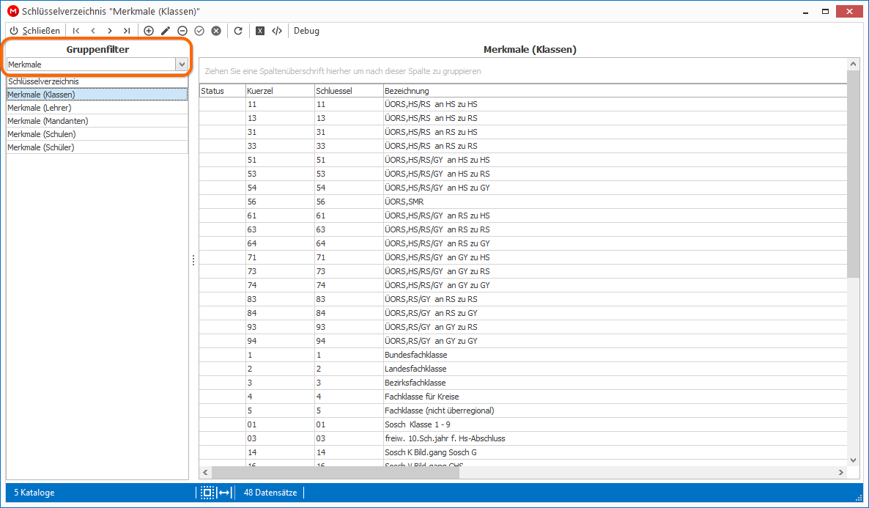Image resolution: width=869 pixels, height=508 pixels.
Task: Refresh the data with the reload icon
Action: (238, 31)
